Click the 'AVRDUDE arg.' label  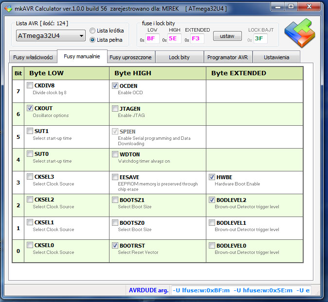coord(148,290)
